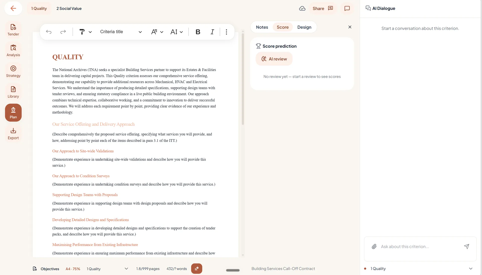Open the Tender section in sidebar

[13, 30]
